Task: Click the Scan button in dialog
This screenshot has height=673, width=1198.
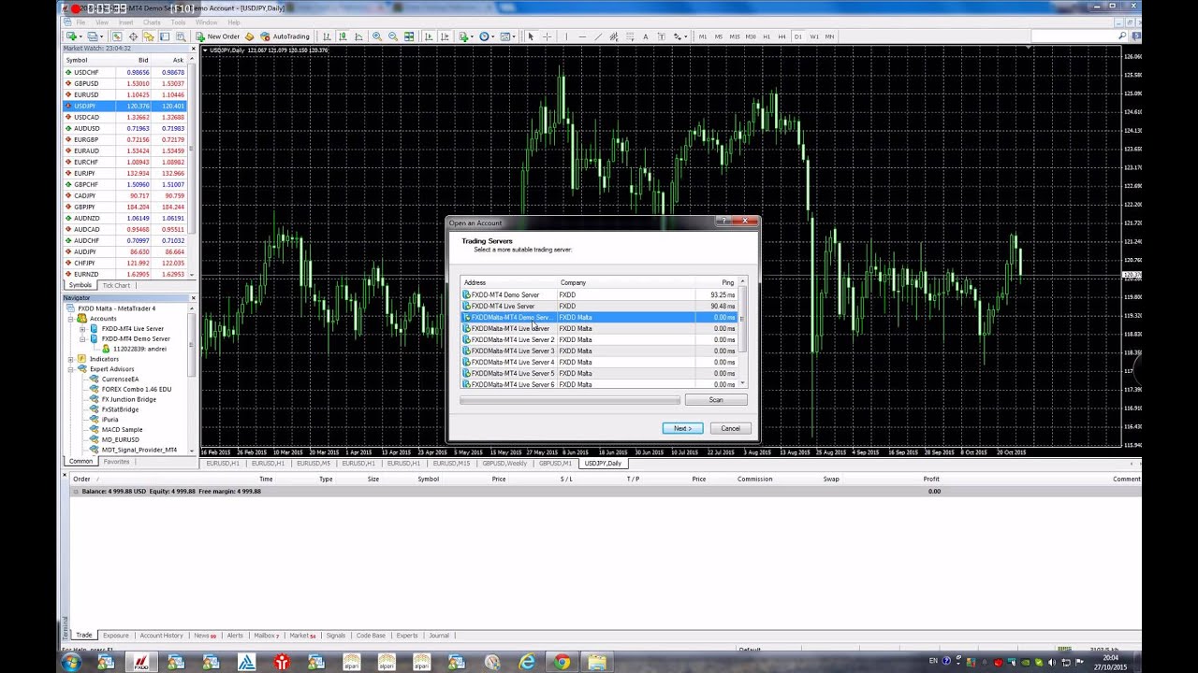Action: 716,400
